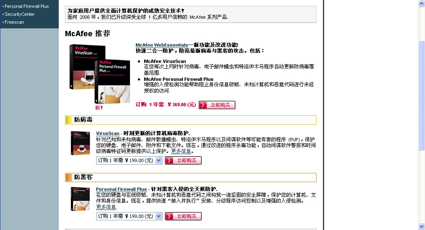Open Personal Firewall Plus product heading link
This screenshot has height=230, width=425.
coord(121,189)
